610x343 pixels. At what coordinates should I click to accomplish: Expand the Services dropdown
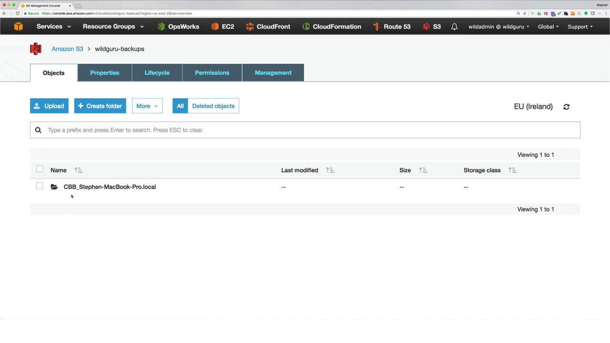click(x=54, y=27)
